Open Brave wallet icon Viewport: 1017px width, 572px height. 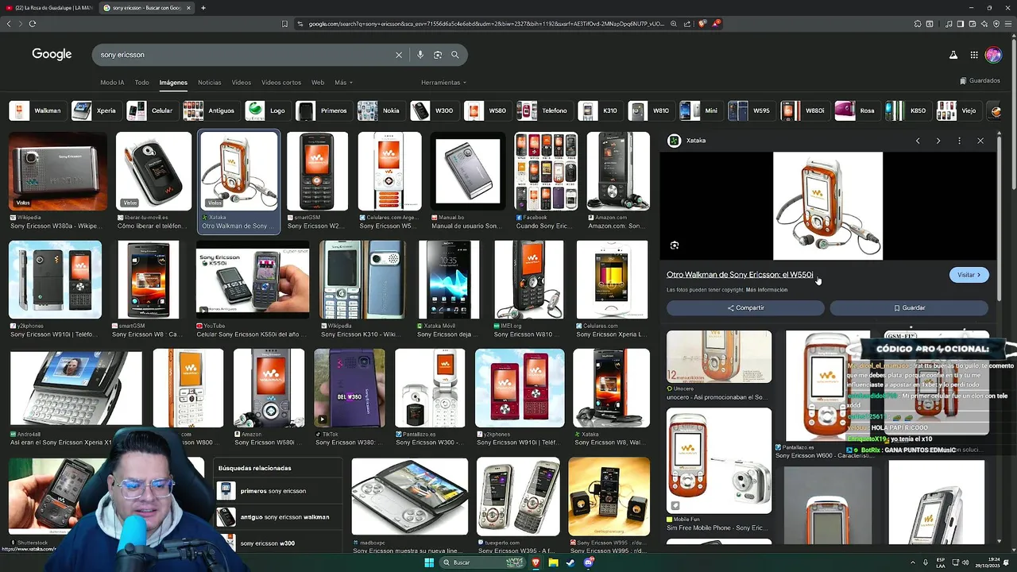pos(972,24)
